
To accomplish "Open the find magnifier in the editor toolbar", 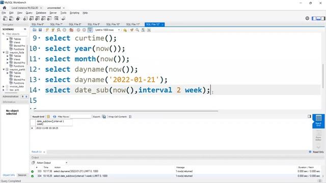I will tap(138, 30).
